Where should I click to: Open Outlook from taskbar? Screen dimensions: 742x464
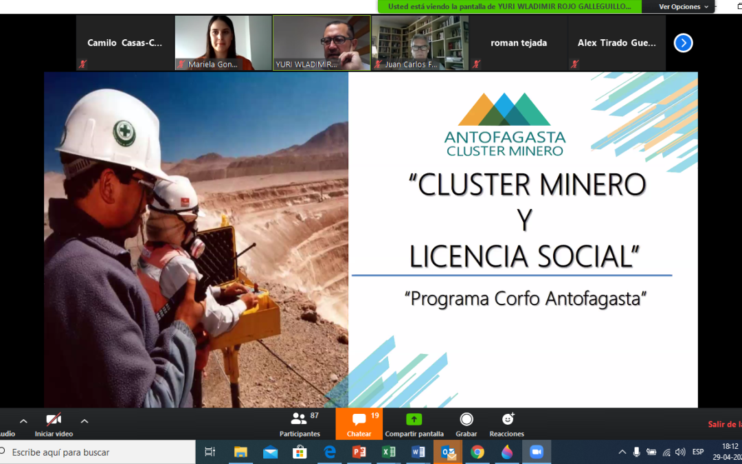448,452
